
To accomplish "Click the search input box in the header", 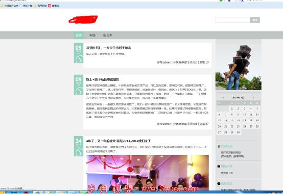I will [232, 20].
